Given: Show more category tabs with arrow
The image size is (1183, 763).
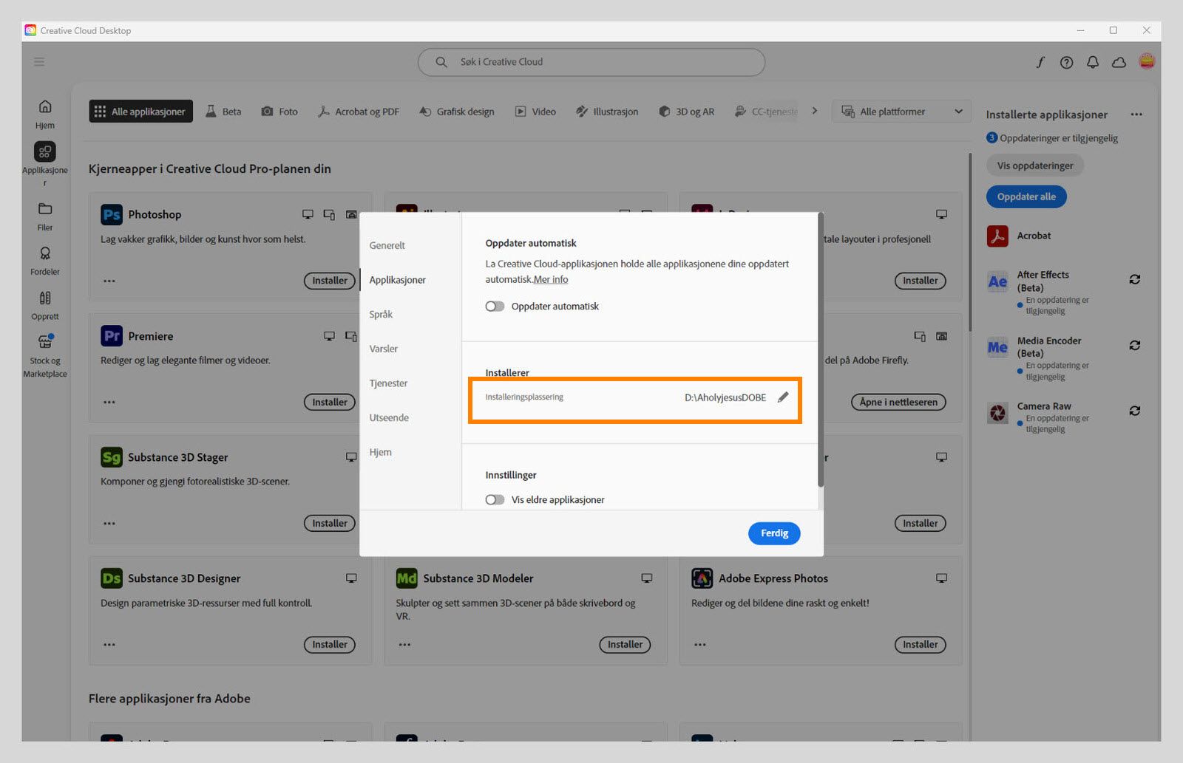Looking at the screenshot, I should tap(815, 111).
